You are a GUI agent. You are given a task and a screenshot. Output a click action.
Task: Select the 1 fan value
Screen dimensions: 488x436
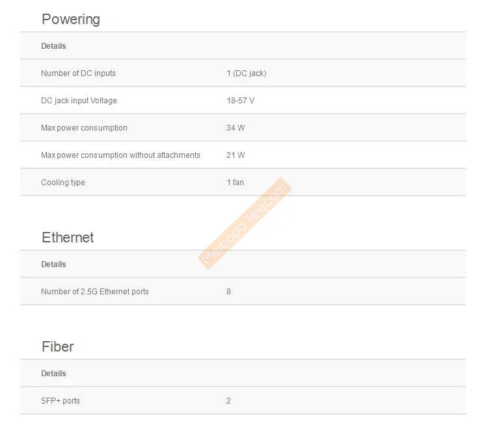[x=235, y=183]
